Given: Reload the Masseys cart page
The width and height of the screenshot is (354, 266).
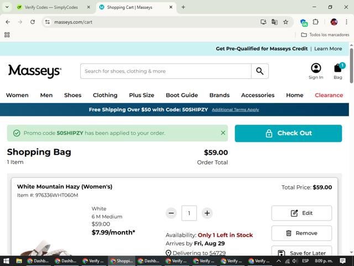Looking at the screenshot, I should pyautogui.click(x=33, y=22).
